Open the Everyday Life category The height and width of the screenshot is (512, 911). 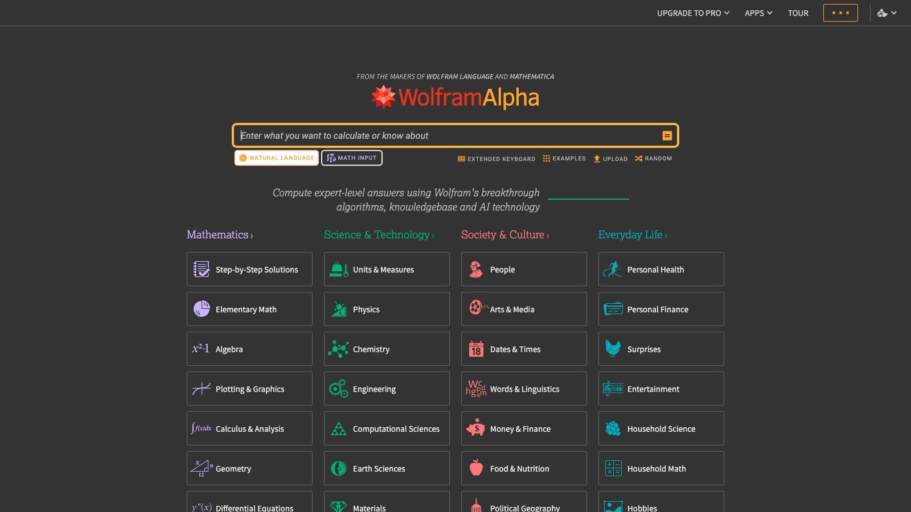pyautogui.click(x=633, y=234)
